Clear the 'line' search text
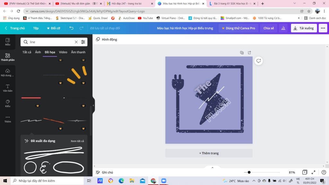Screen dimensions: 329x185 click(76, 42)
